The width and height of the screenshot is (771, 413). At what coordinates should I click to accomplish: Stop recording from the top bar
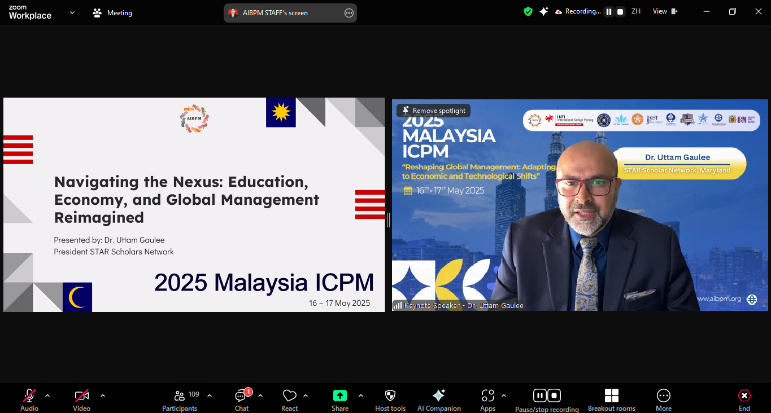pyautogui.click(x=620, y=11)
